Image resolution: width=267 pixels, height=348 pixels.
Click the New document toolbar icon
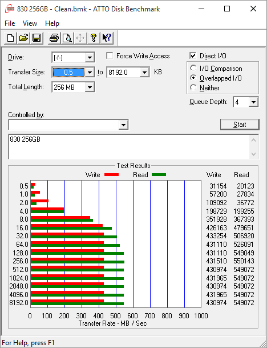10,38
